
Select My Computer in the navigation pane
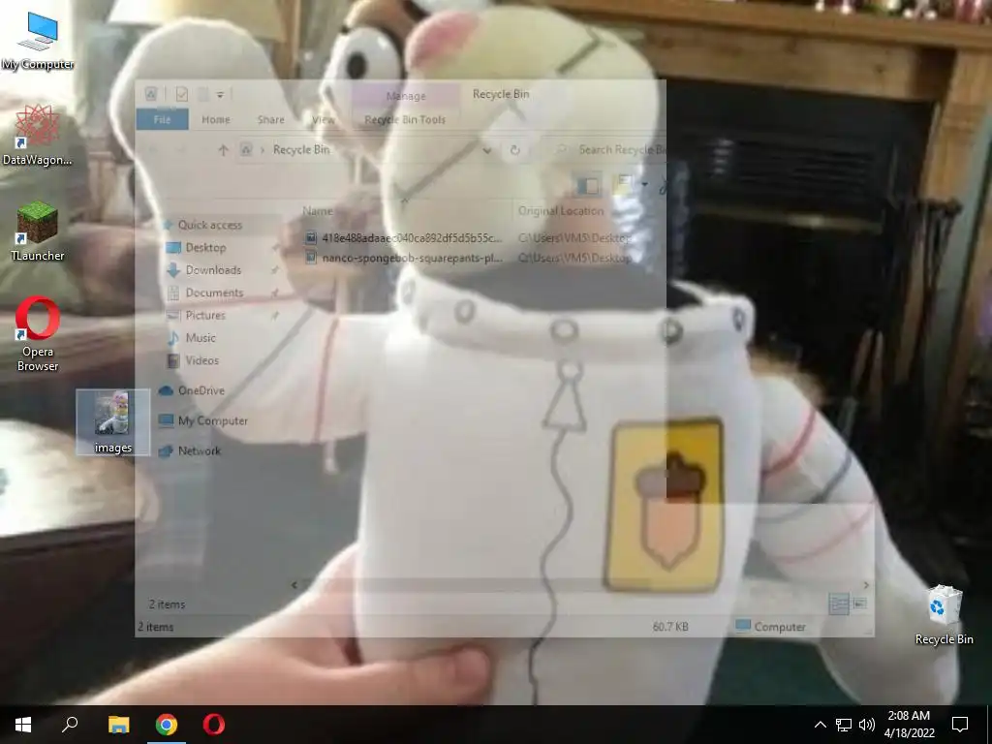[212, 420]
